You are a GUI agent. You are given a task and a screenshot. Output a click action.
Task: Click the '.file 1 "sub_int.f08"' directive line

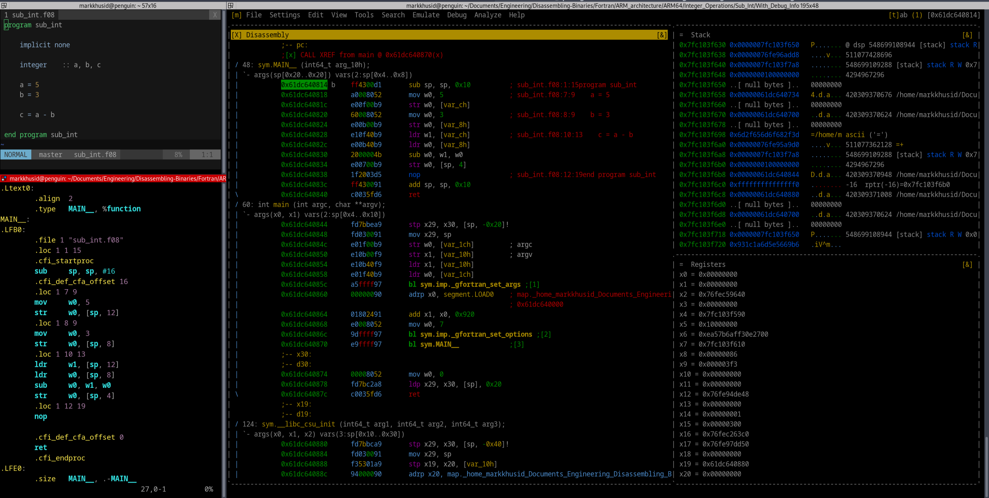[79, 240]
